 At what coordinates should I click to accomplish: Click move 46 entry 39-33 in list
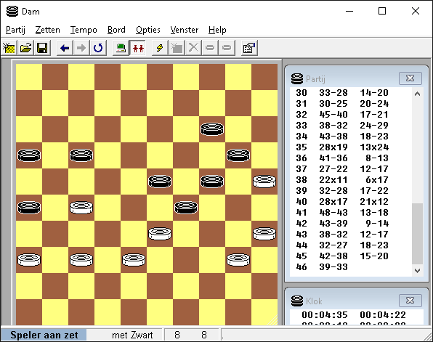[333, 267]
